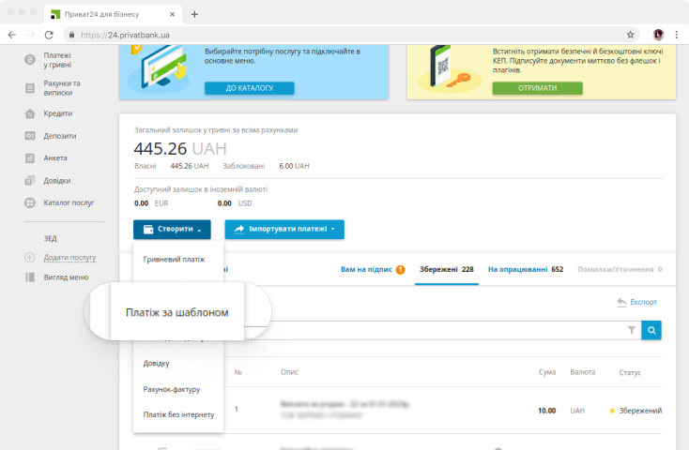Click the blue search magnifier button
This screenshot has width=689, height=450.
[651, 330]
